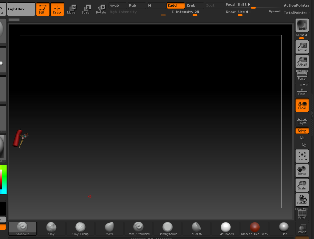Image resolution: width=314 pixels, height=239 pixels.
Task: Render with the BPR button
Action: coord(302,25)
